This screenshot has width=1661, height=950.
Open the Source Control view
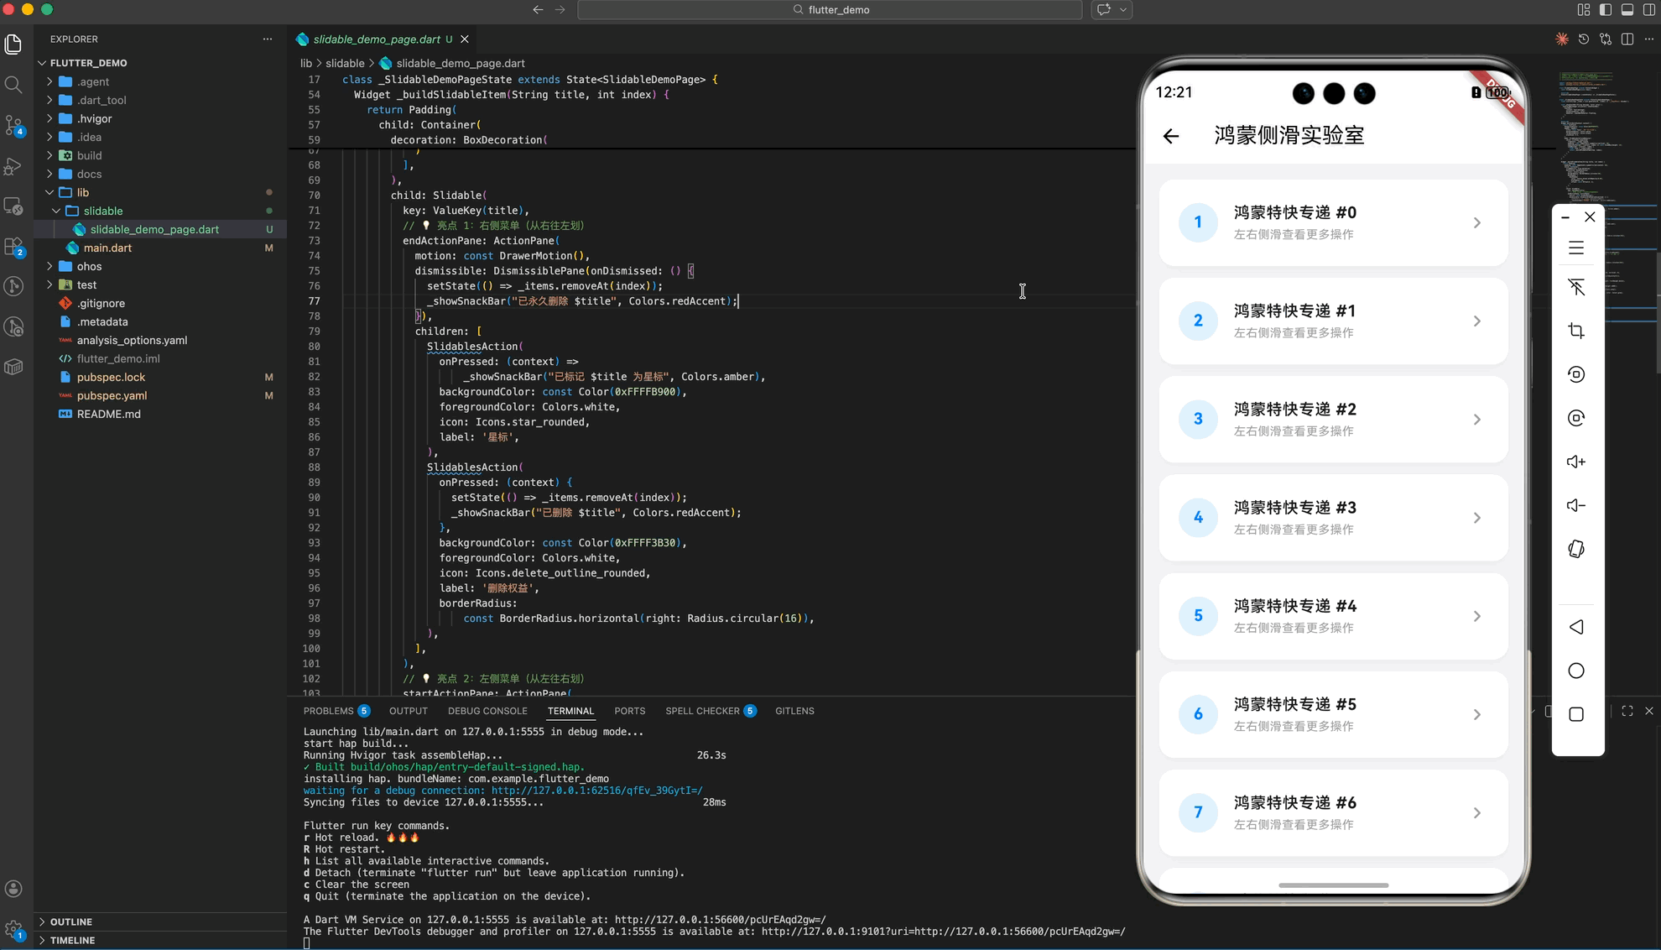[13, 125]
